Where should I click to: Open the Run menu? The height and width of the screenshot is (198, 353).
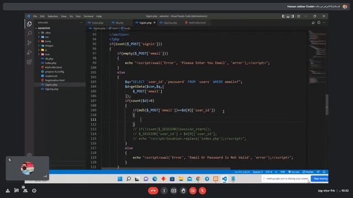pos(78,16)
